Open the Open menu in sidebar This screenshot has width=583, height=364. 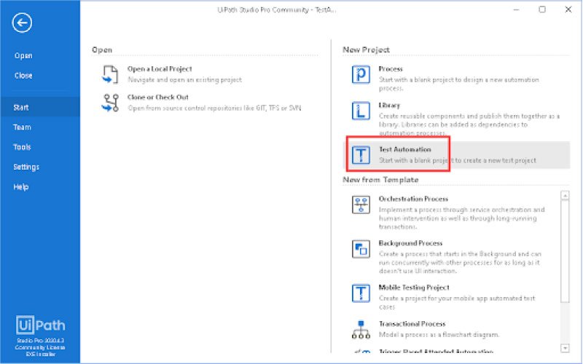(x=23, y=56)
